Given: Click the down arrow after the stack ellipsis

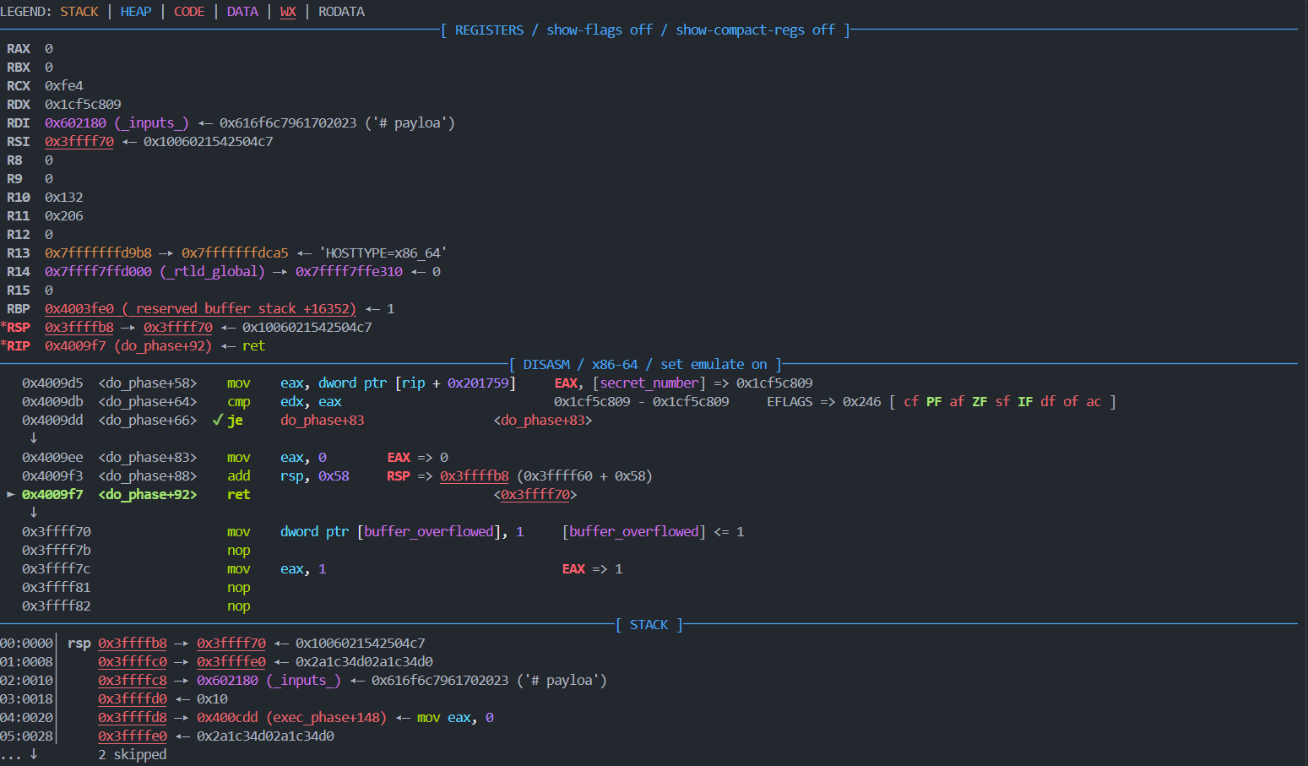Looking at the screenshot, I should tap(34, 754).
